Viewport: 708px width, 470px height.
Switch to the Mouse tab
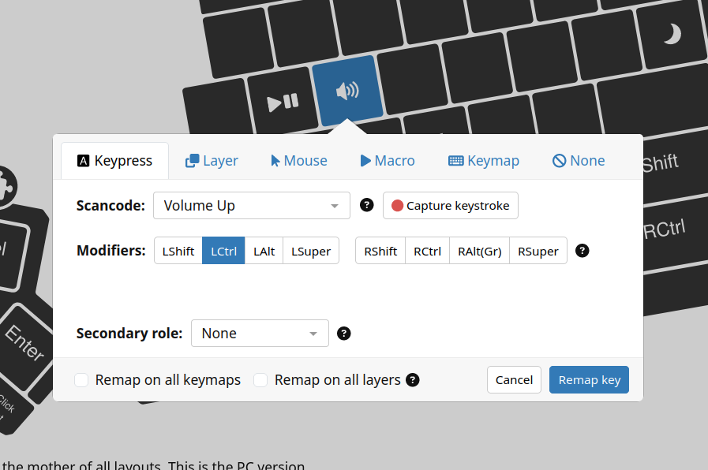click(298, 161)
